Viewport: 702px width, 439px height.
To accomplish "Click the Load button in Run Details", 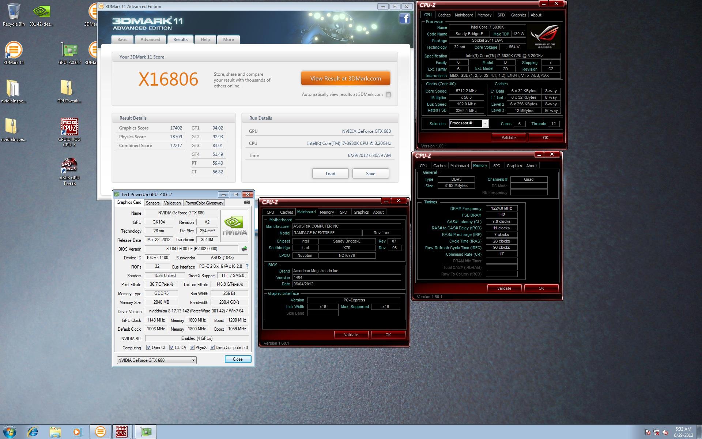I will pyautogui.click(x=330, y=174).
